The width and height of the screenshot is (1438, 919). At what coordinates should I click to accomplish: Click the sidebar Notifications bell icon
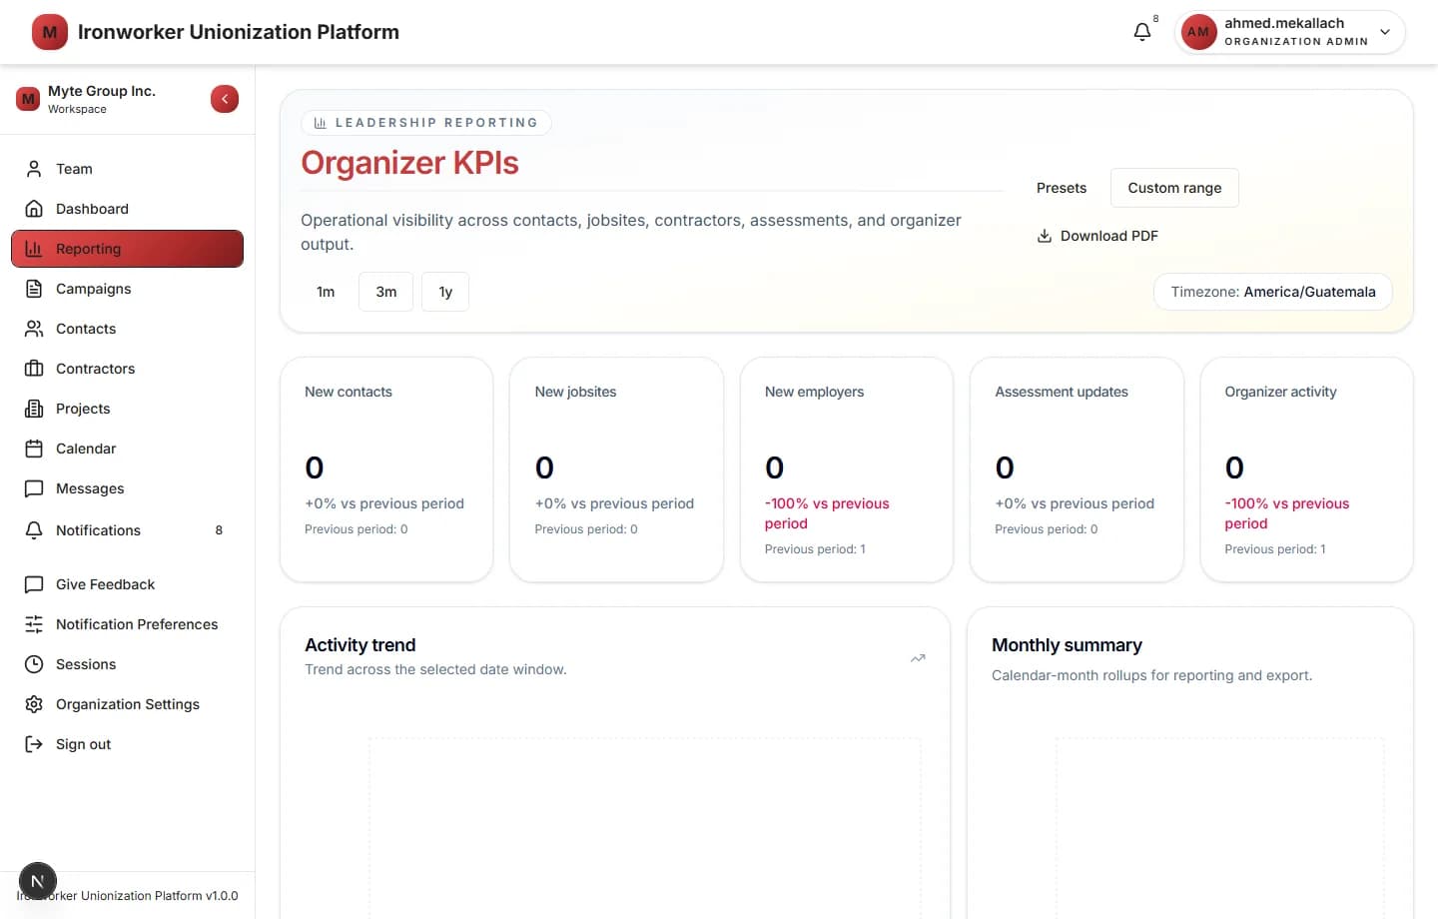click(34, 530)
